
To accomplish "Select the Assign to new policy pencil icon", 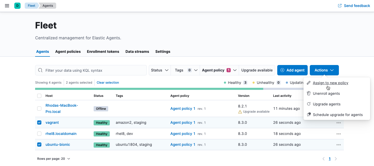I will (x=308, y=83).
